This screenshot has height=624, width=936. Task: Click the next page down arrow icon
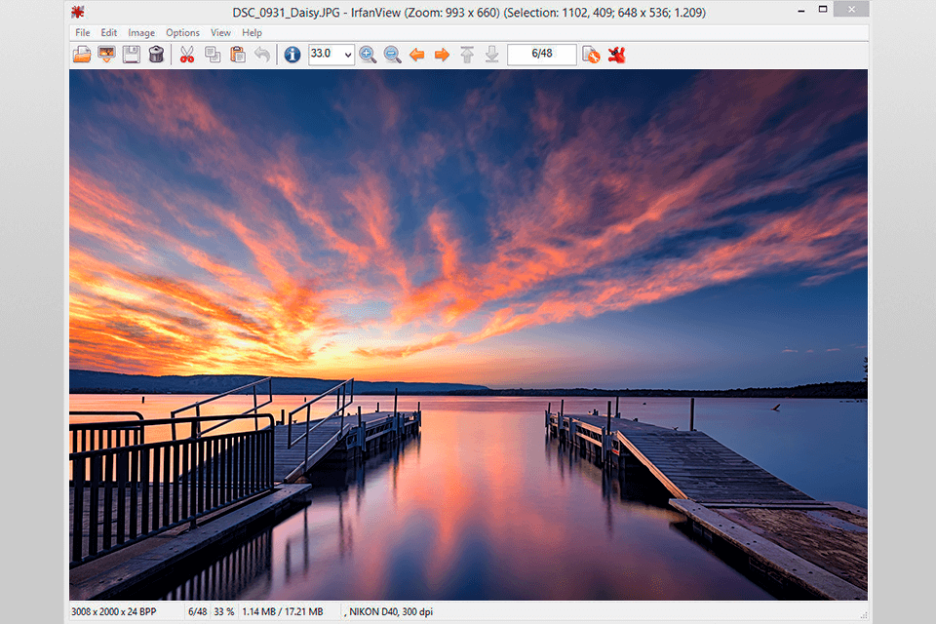[491, 55]
